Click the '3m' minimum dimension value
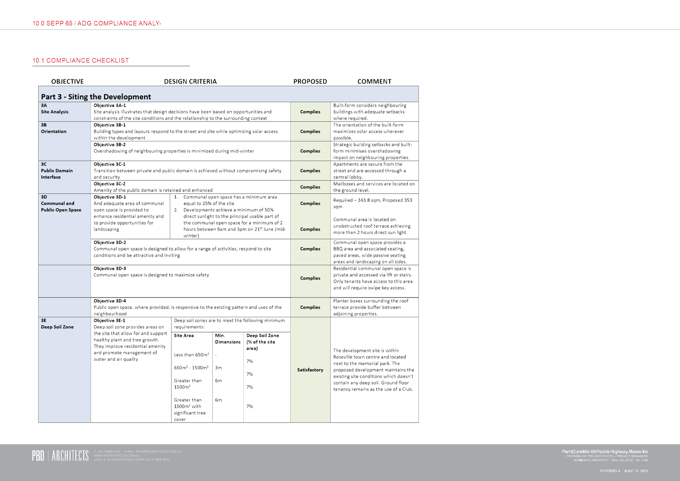The image size is (680, 481). [219, 368]
